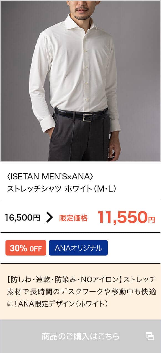The height and width of the screenshot is (353, 161).
Task: Select the 30% OFF red badge
Action: [x=26, y=248]
